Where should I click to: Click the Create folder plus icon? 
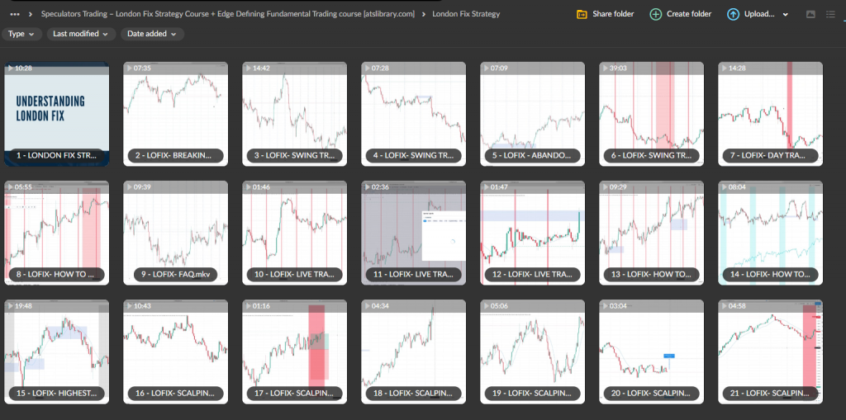655,15
